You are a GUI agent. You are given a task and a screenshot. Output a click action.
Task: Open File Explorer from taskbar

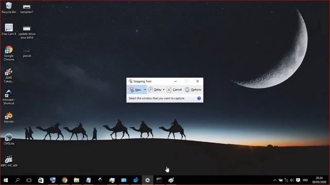pos(76,180)
